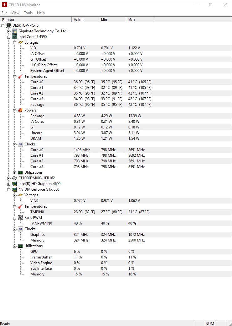Click the Intel HD Graphics 4600 icon
The height and width of the screenshot is (326, 232).
coord(14,184)
